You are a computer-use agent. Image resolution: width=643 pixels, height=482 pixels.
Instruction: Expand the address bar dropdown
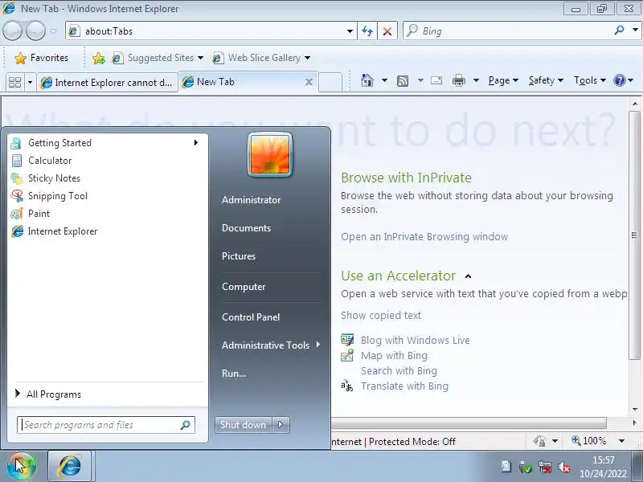[350, 31]
